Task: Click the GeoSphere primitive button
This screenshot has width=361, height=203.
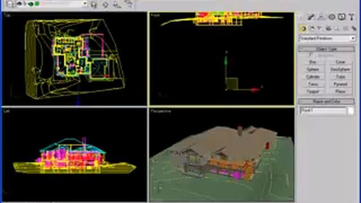Action: pos(340,69)
